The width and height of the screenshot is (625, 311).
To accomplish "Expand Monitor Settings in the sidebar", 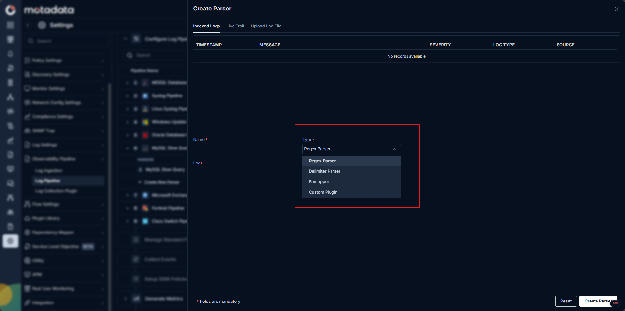I will pyautogui.click(x=65, y=89).
